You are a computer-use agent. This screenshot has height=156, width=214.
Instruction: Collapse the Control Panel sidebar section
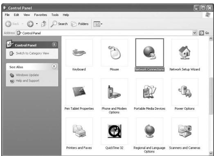pos(54,45)
